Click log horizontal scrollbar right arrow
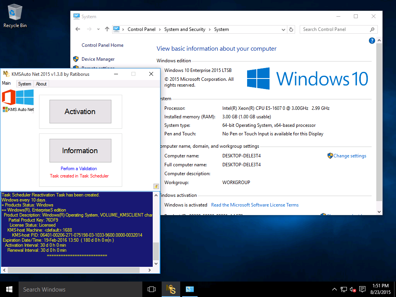This screenshot has height=297, width=396. point(150,270)
